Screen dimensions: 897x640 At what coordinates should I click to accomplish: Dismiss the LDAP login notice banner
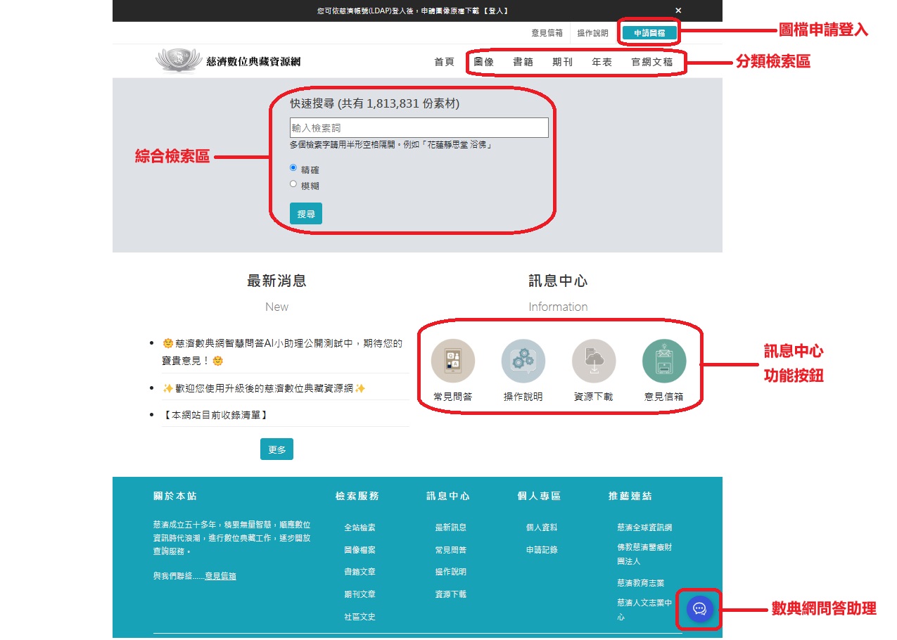click(678, 11)
